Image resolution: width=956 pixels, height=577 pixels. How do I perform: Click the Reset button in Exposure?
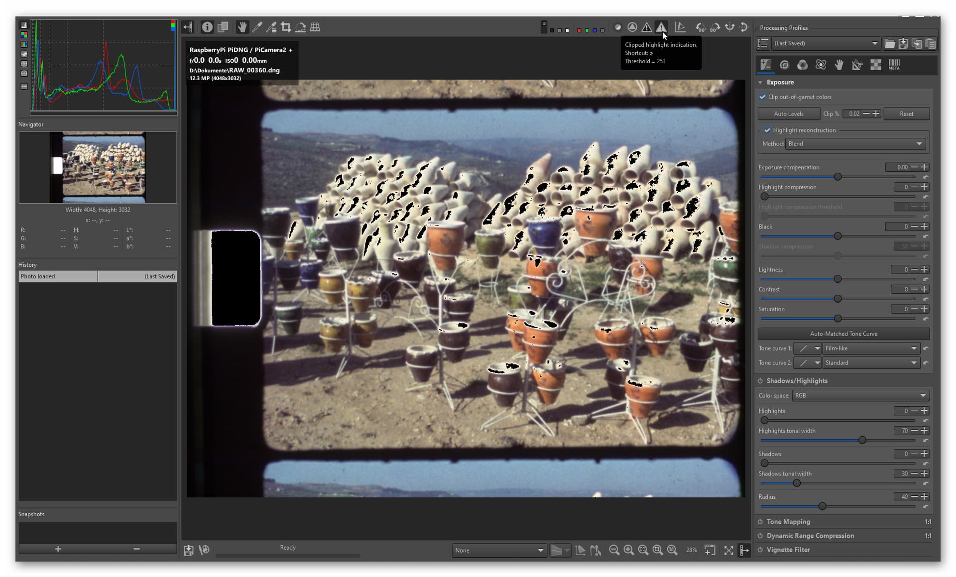[x=906, y=114]
